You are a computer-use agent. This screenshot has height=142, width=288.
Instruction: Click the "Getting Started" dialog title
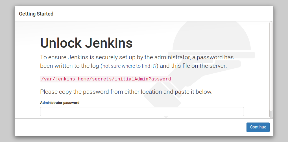tap(36, 14)
